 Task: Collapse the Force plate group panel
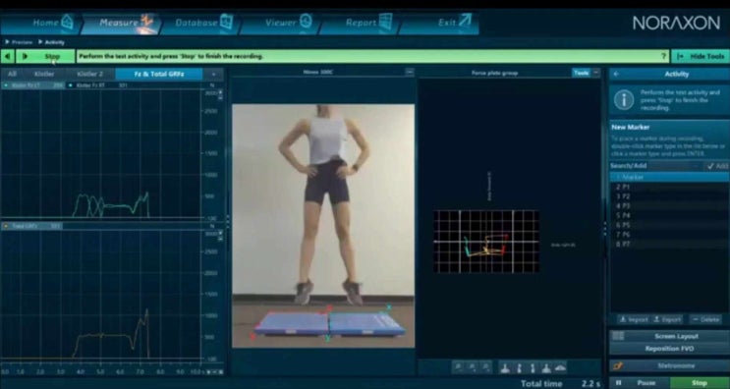596,73
